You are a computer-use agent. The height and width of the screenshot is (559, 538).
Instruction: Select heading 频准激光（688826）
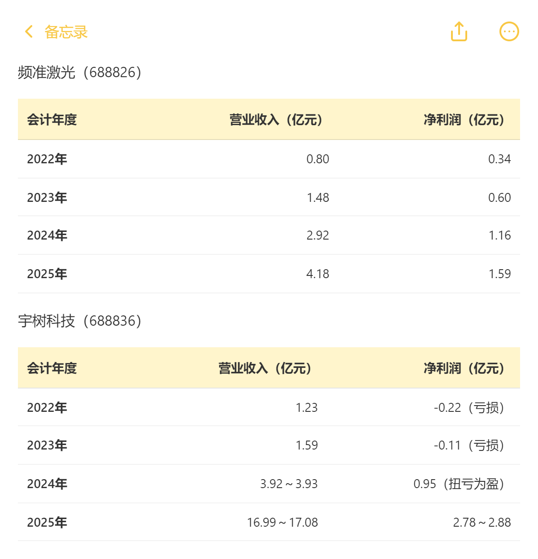(80, 72)
